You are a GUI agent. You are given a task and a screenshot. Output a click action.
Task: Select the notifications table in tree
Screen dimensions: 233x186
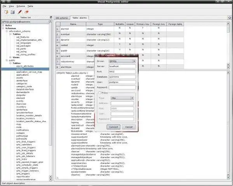click(x=23, y=130)
